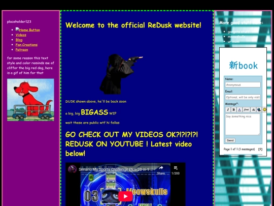
Task: Insert a link using the globe icon
Action: coord(259,110)
